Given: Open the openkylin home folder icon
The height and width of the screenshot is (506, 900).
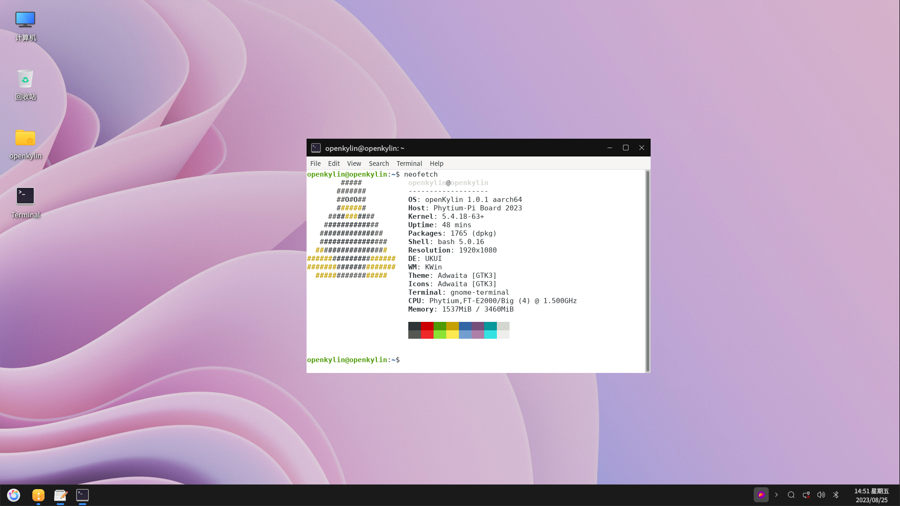Looking at the screenshot, I should (25, 144).
